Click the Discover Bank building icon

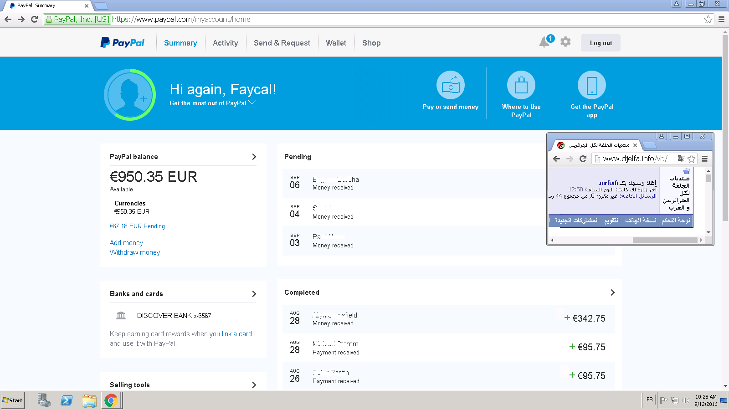coord(121,315)
